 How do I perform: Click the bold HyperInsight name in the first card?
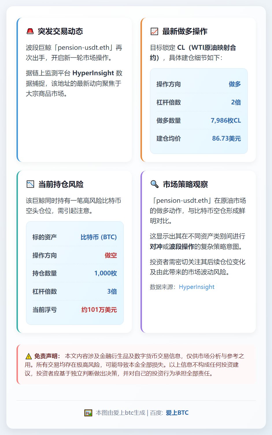(93, 73)
